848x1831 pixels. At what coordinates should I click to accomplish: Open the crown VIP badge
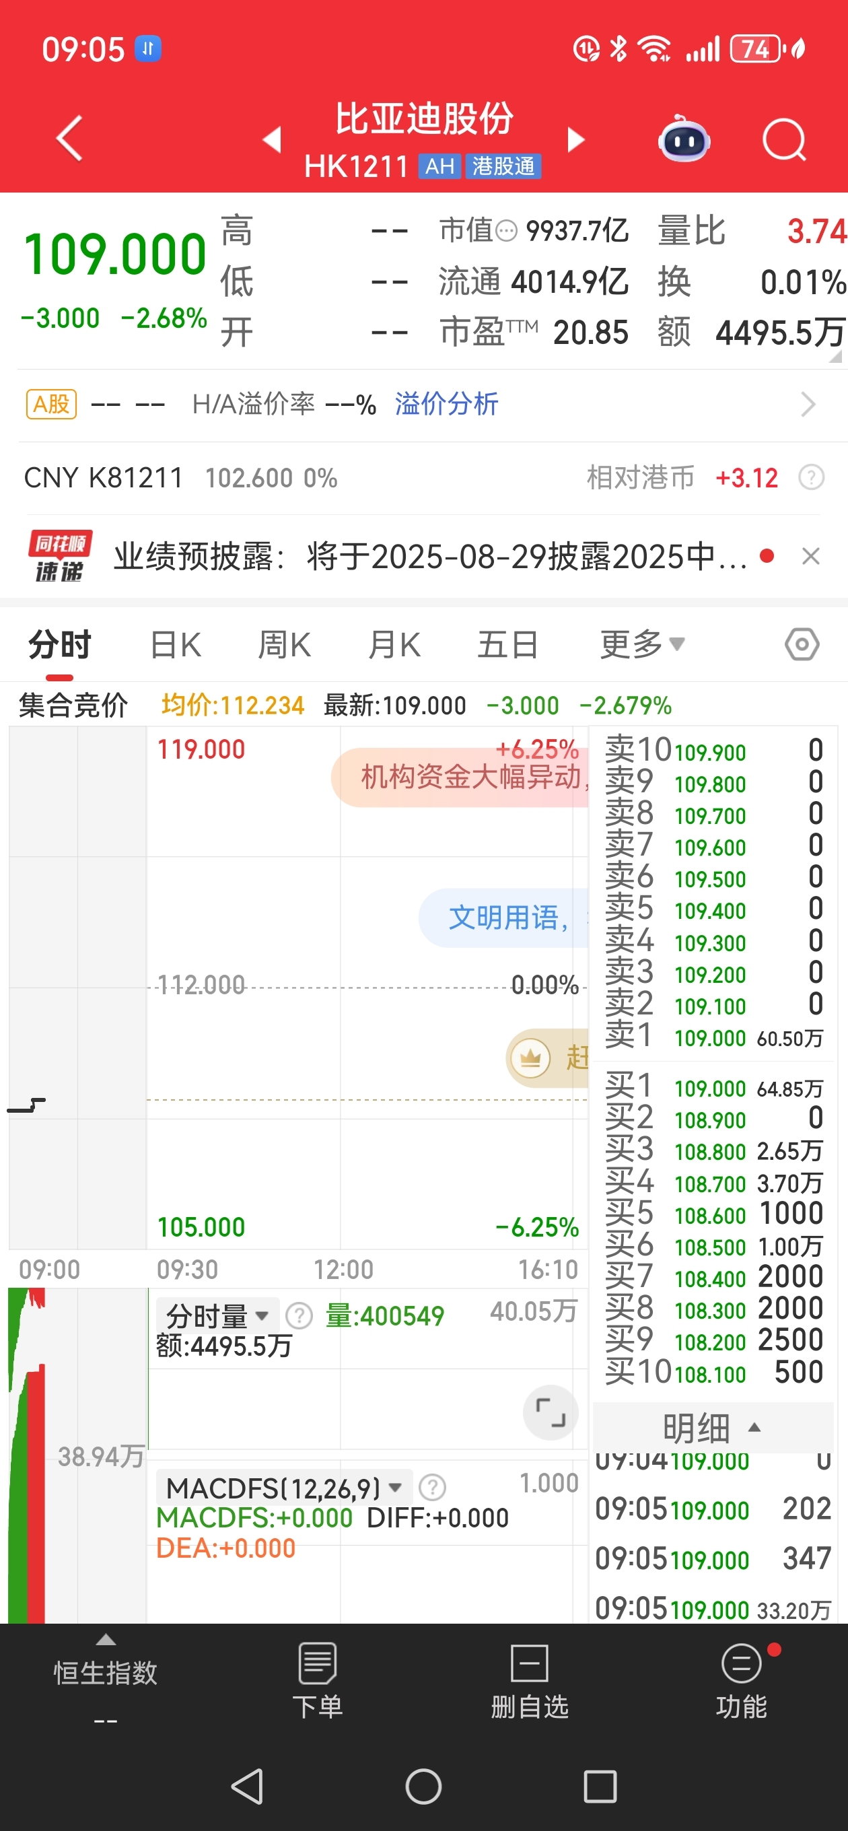(530, 1058)
